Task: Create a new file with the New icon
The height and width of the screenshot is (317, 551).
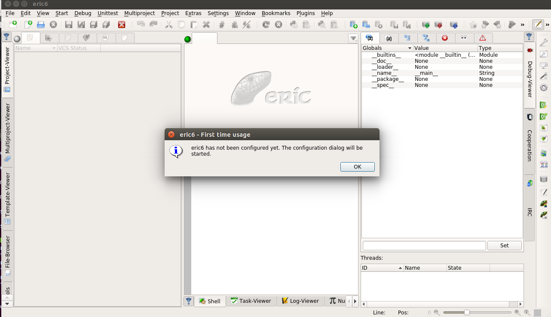Action: [28, 25]
